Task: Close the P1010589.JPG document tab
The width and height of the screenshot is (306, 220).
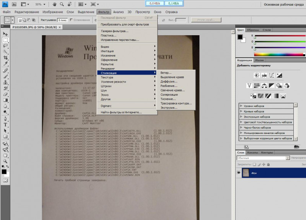Action: 60,27
